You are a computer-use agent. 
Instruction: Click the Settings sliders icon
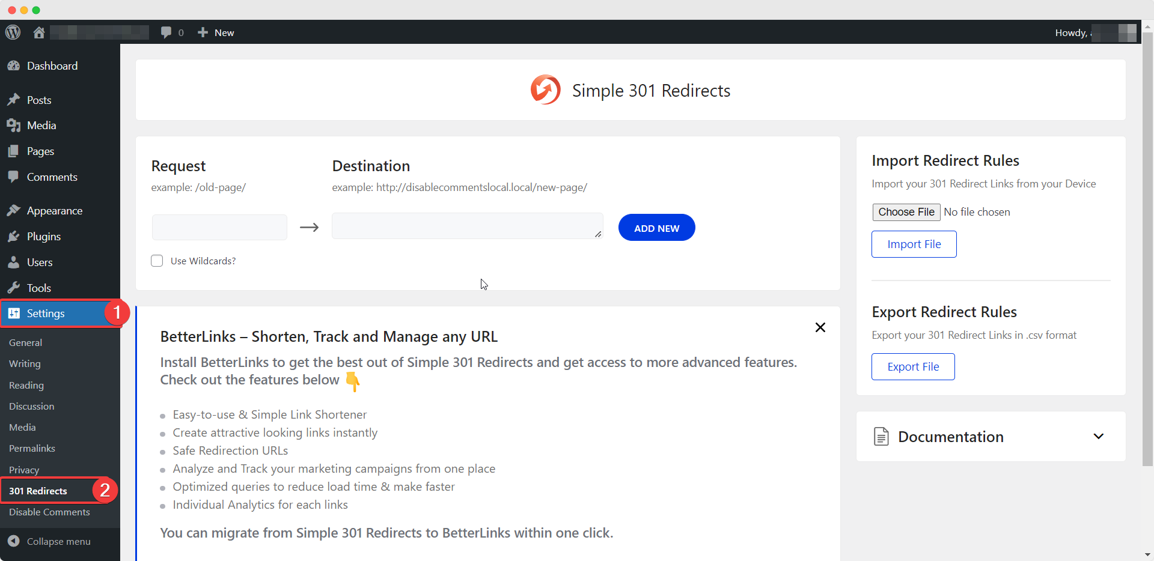pos(14,314)
